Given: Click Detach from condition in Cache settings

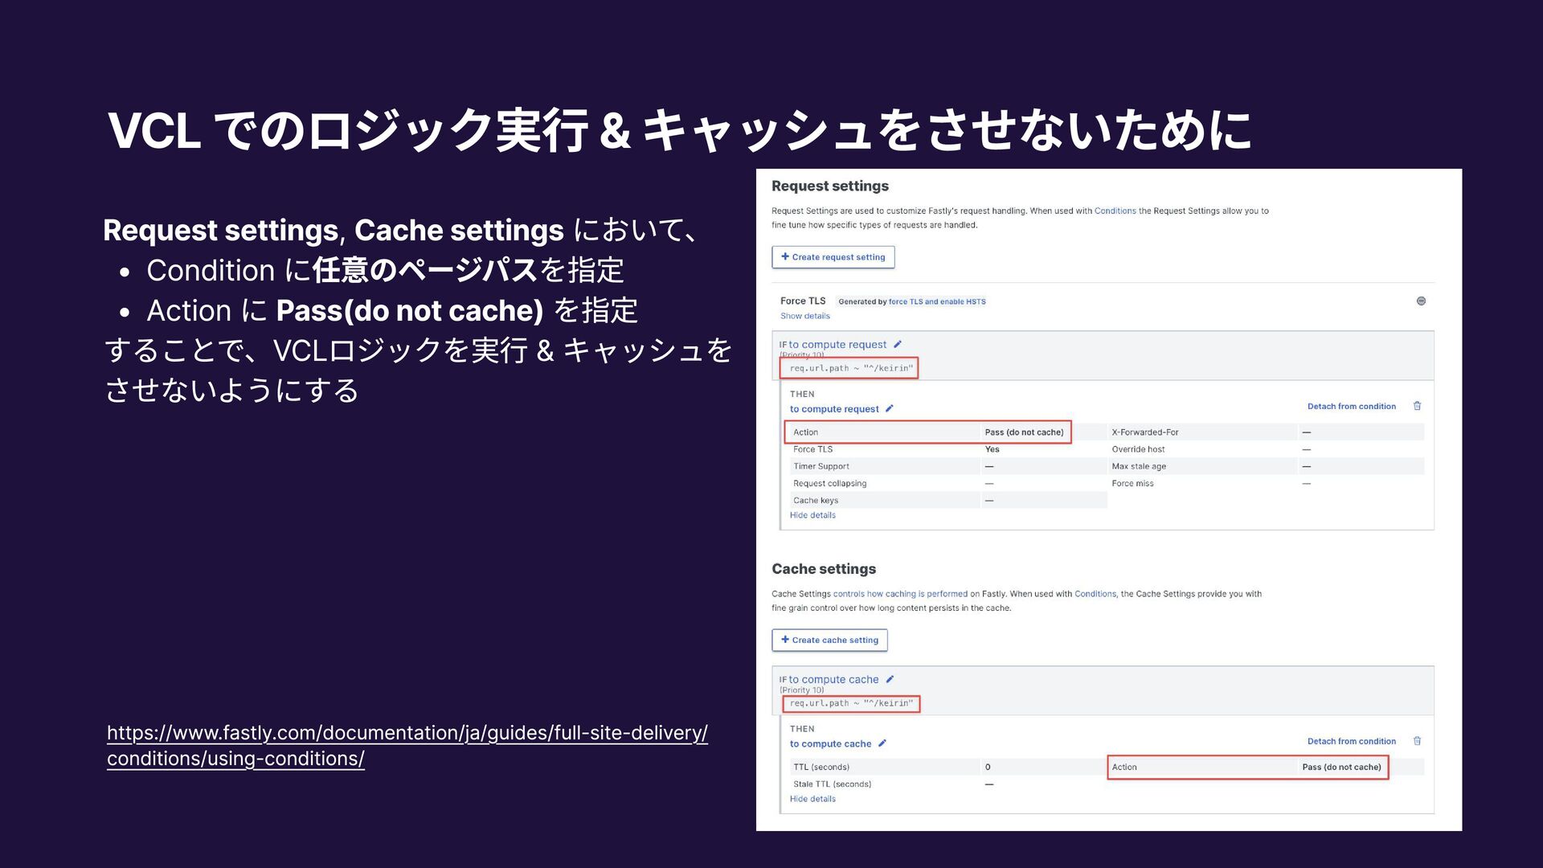Looking at the screenshot, I should coord(1351,741).
